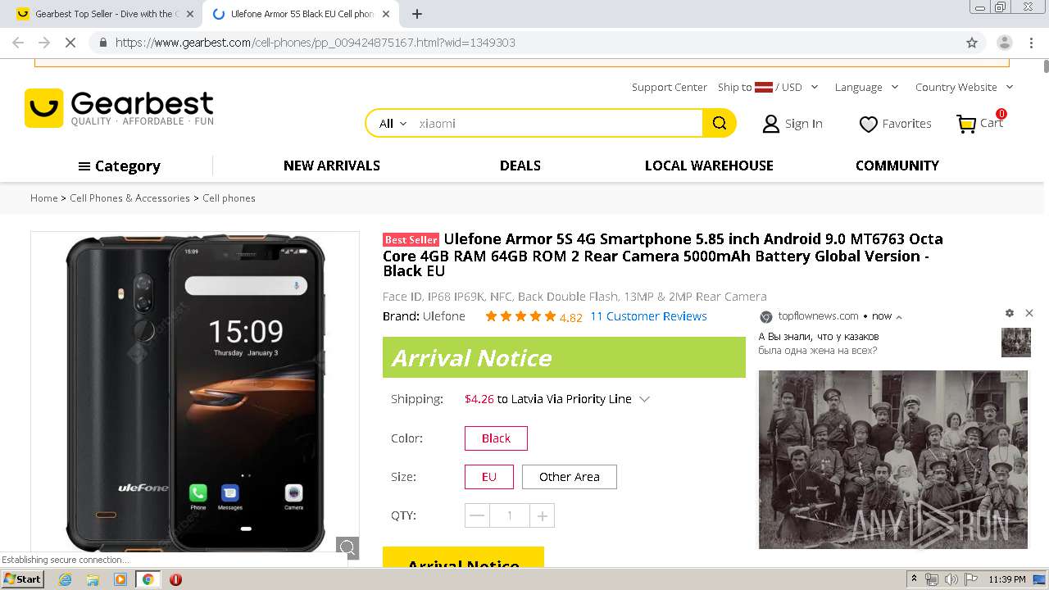Stop loading the page
Viewport: 1049px width, 590px height.
[70, 43]
